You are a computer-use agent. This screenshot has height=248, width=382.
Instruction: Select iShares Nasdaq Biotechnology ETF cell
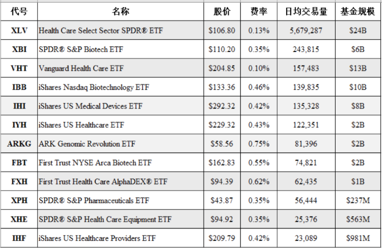click(x=93, y=87)
